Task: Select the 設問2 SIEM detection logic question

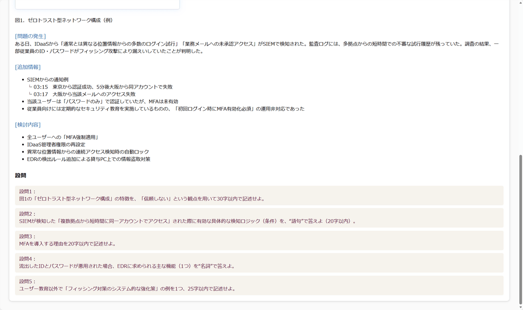Action: click(x=259, y=218)
